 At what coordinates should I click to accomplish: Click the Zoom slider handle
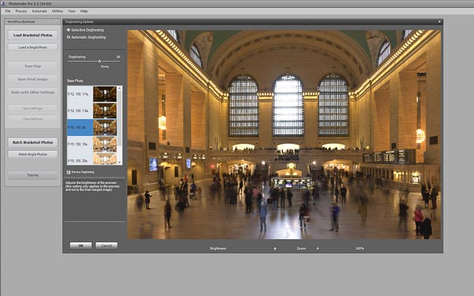[x=318, y=249]
